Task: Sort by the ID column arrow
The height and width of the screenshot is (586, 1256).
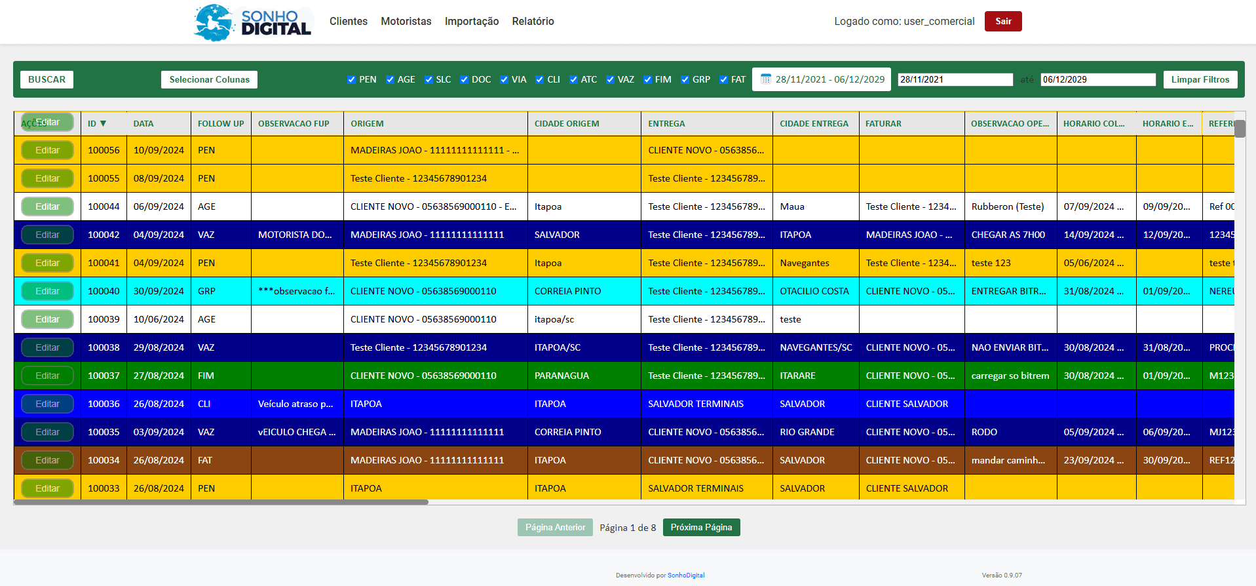Action: pyautogui.click(x=103, y=123)
